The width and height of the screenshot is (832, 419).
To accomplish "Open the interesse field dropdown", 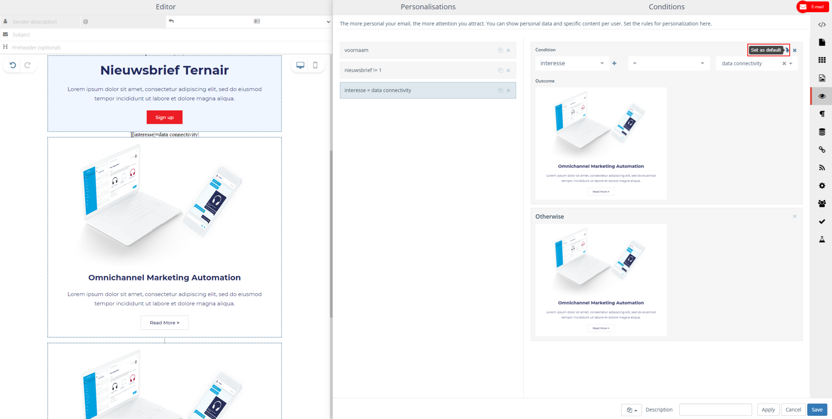I will [572, 63].
